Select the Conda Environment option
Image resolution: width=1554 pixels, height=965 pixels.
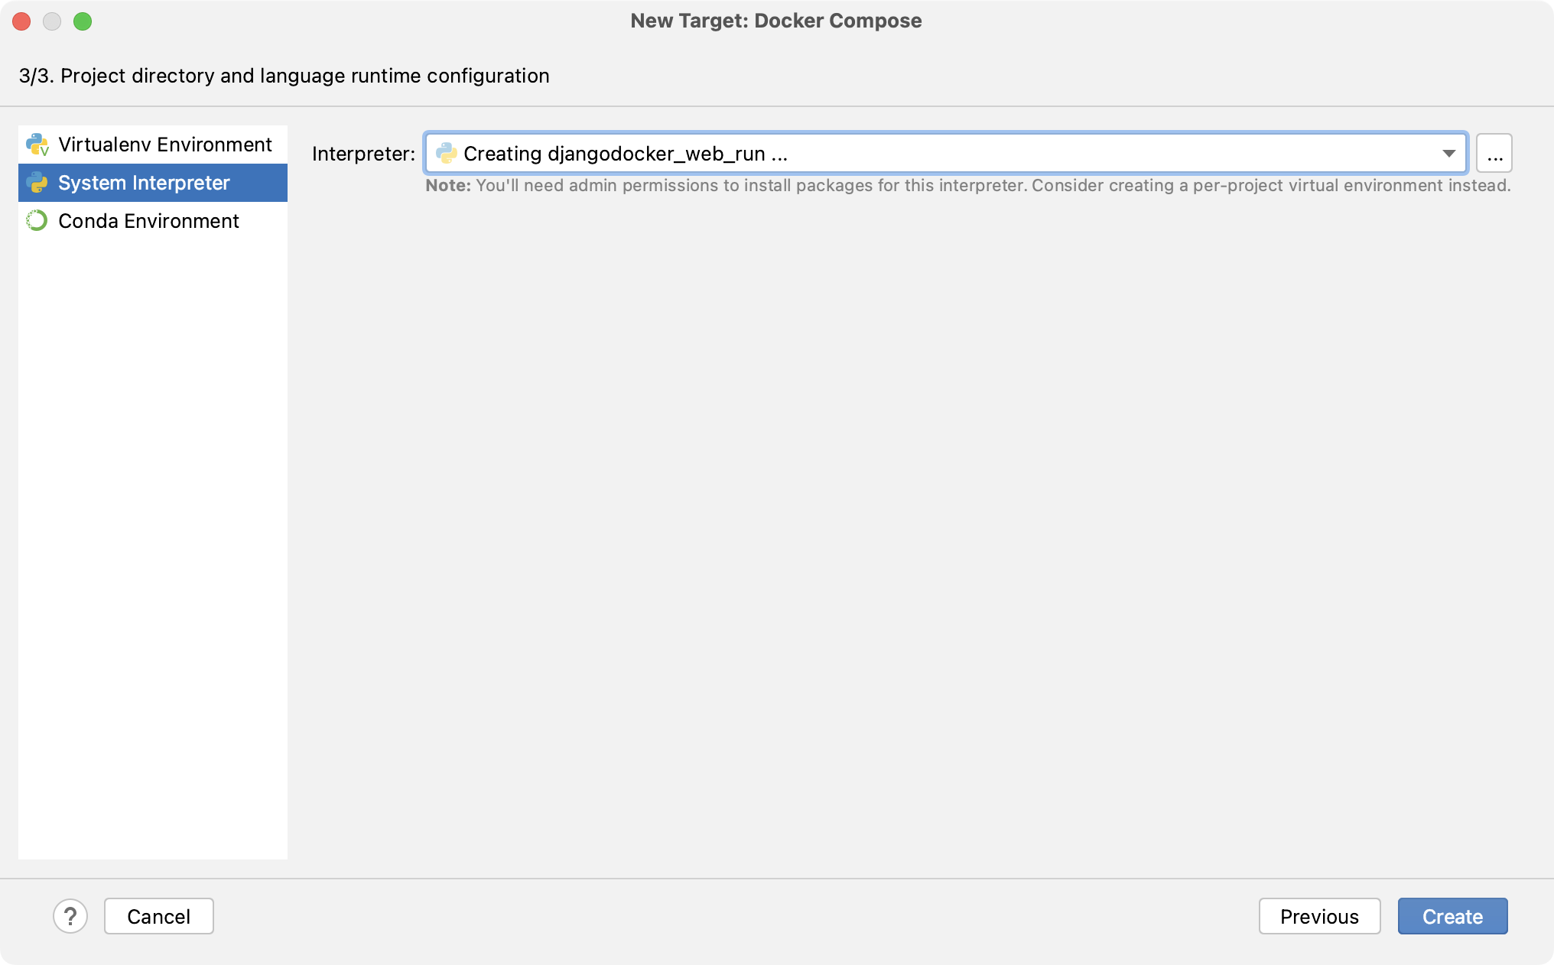[x=148, y=221]
